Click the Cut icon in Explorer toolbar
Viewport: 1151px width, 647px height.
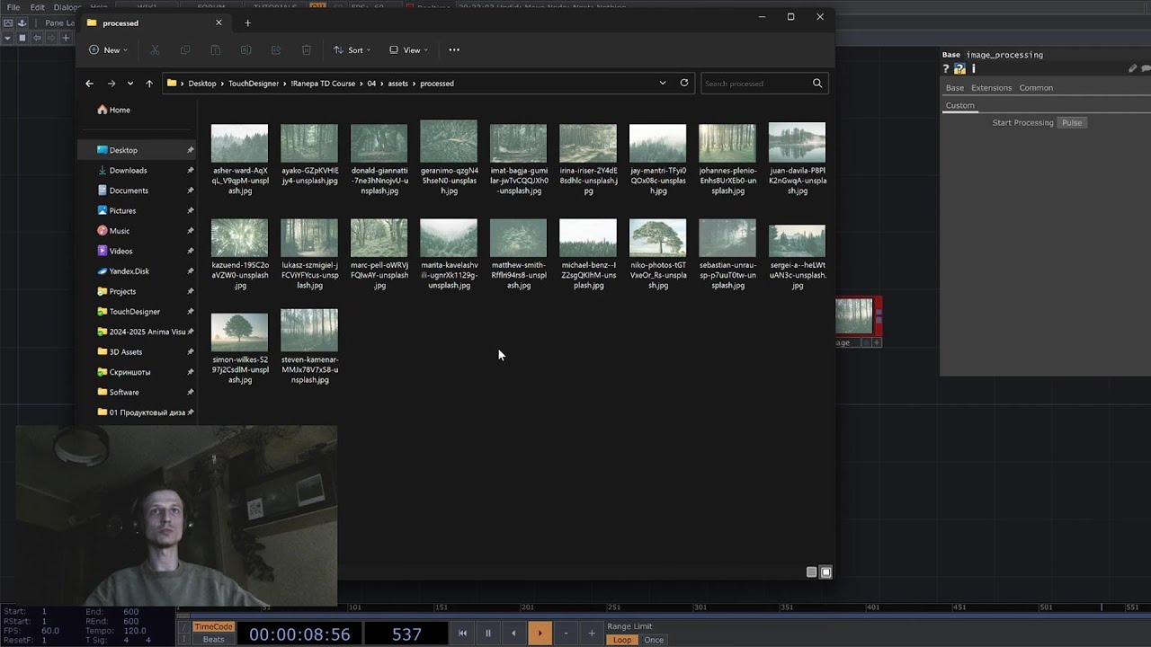[155, 50]
